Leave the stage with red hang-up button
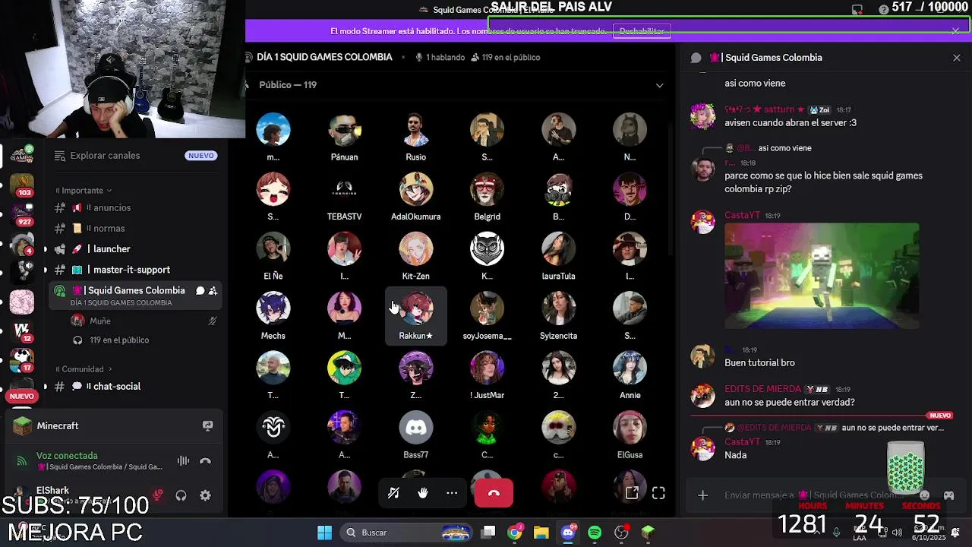972x547 pixels. coord(494,493)
